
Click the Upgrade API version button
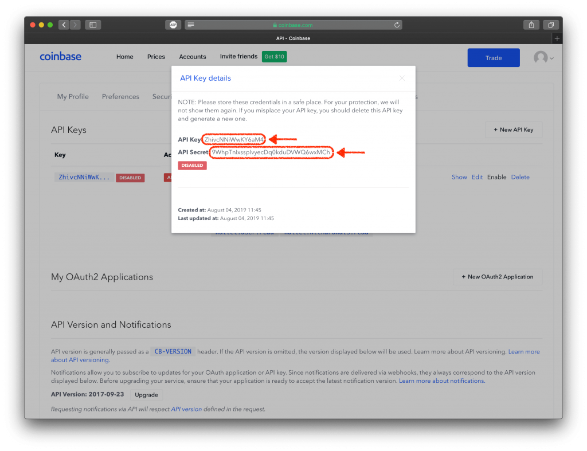(146, 394)
